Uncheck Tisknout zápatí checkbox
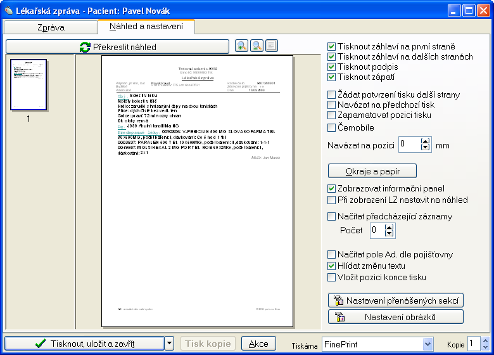494x355 pixels. (331, 77)
